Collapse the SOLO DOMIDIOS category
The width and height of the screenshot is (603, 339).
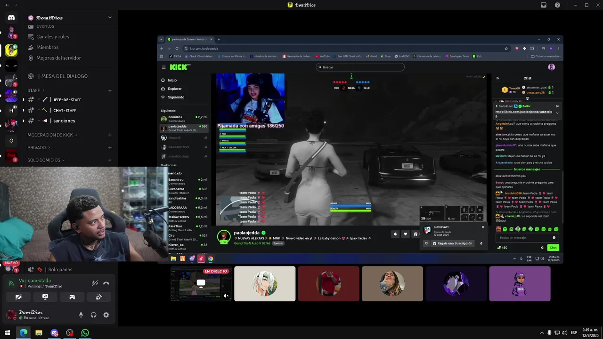pyautogui.click(x=46, y=160)
